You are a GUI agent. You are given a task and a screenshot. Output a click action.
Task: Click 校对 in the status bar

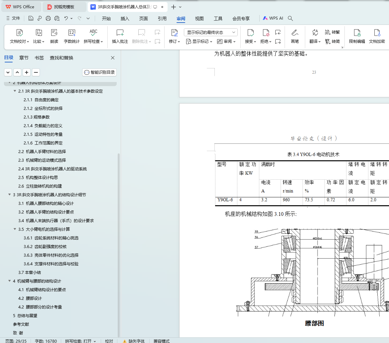(109, 341)
